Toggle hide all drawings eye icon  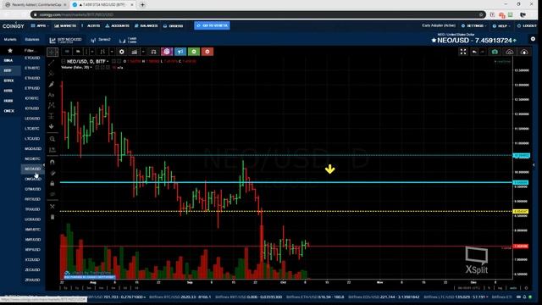pyautogui.click(x=53, y=194)
